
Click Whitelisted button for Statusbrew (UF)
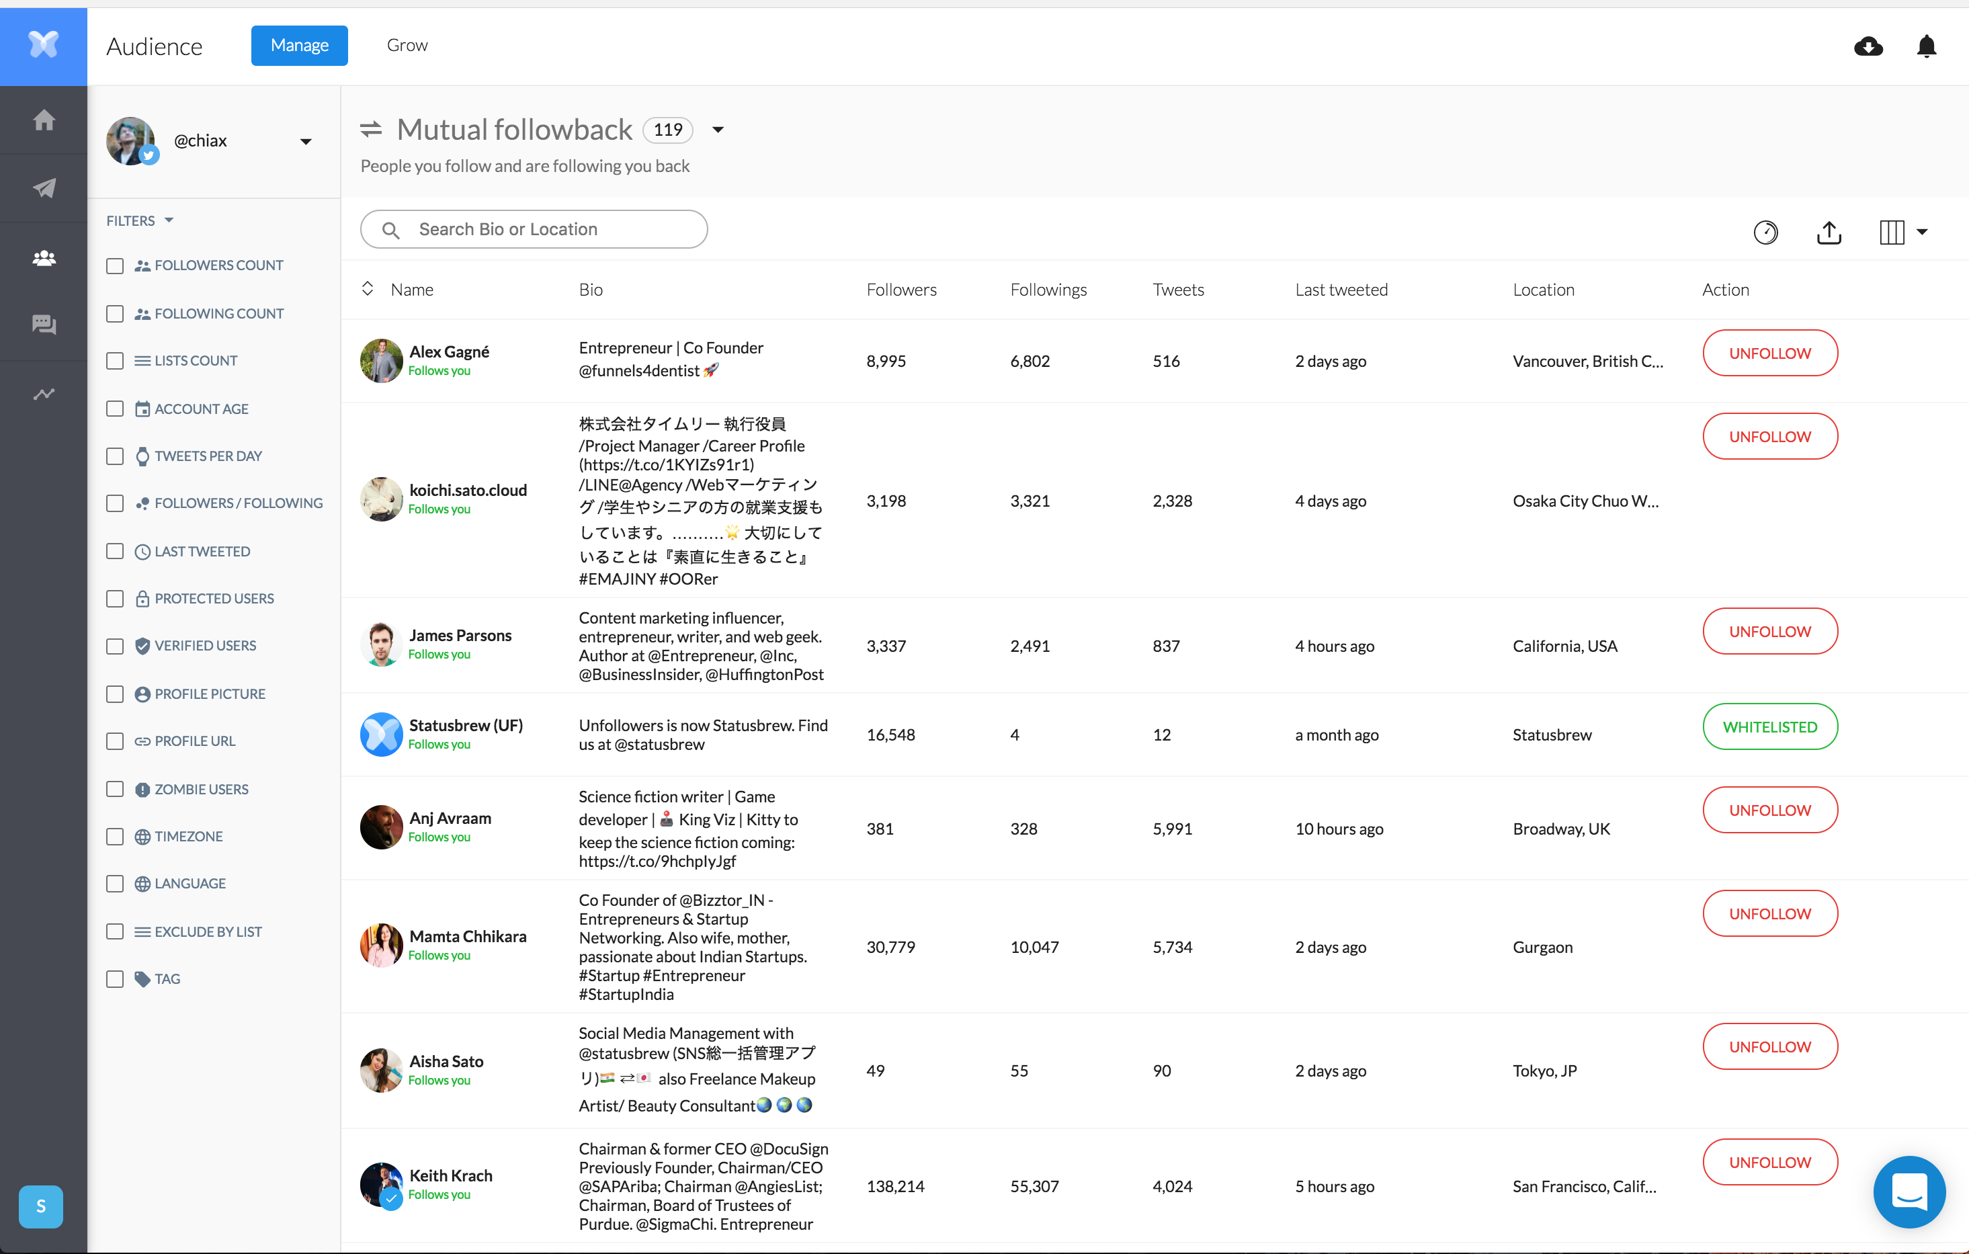(x=1769, y=726)
